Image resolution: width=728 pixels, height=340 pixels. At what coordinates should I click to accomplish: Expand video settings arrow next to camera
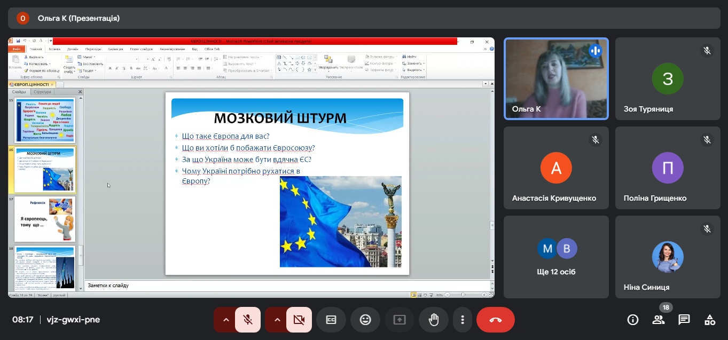point(277,320)
